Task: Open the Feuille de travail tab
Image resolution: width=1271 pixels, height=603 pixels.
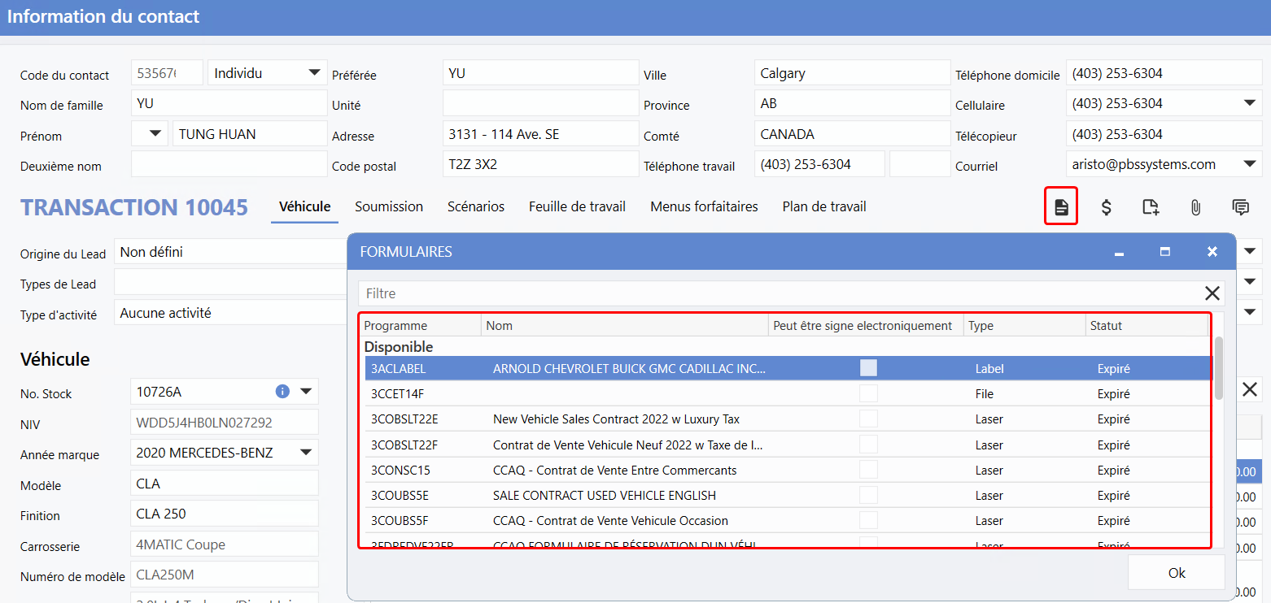Action: pos(577,206)
